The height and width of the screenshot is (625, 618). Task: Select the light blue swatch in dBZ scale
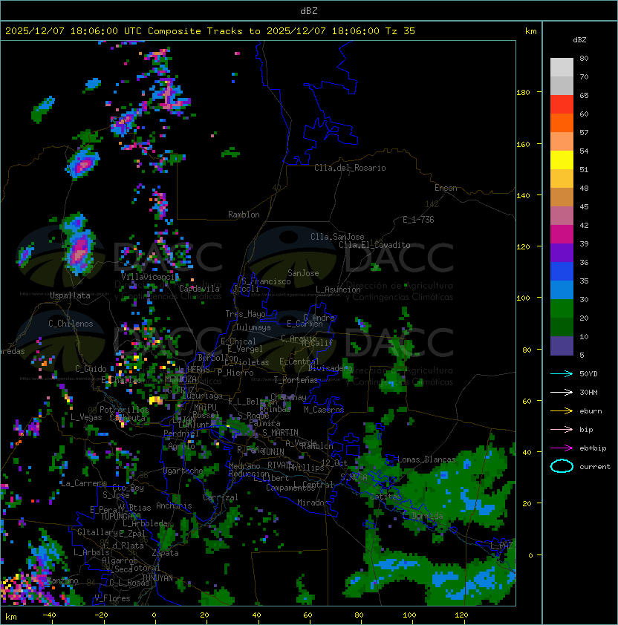pyautogui.click(x=562, y=290)
